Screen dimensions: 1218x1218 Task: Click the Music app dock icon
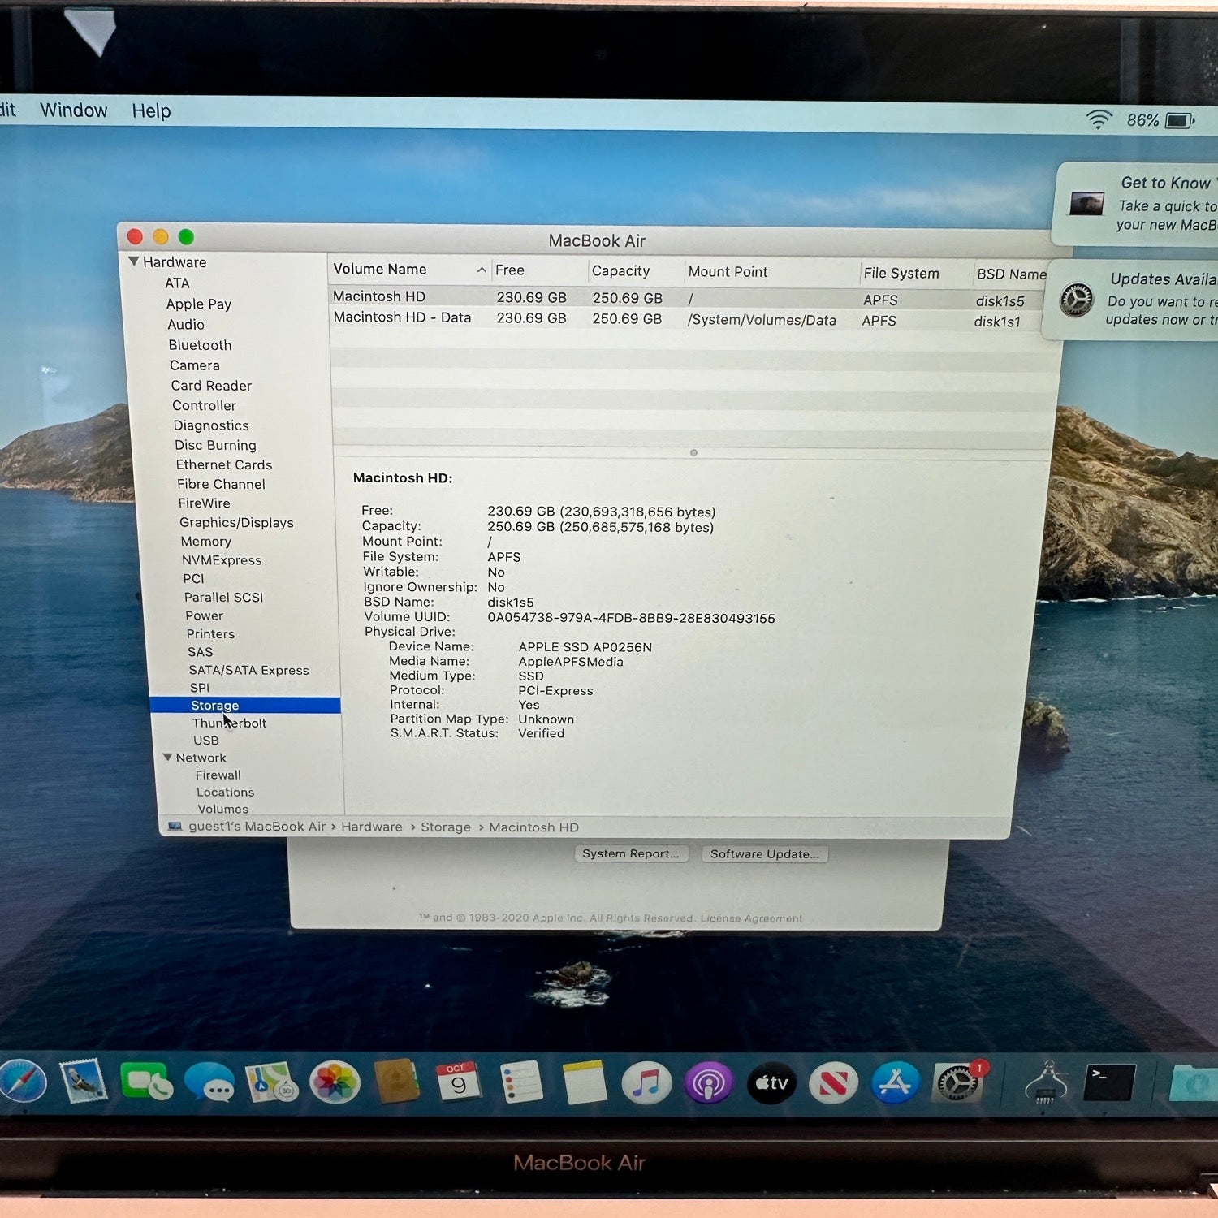[x=646, y=1083]
